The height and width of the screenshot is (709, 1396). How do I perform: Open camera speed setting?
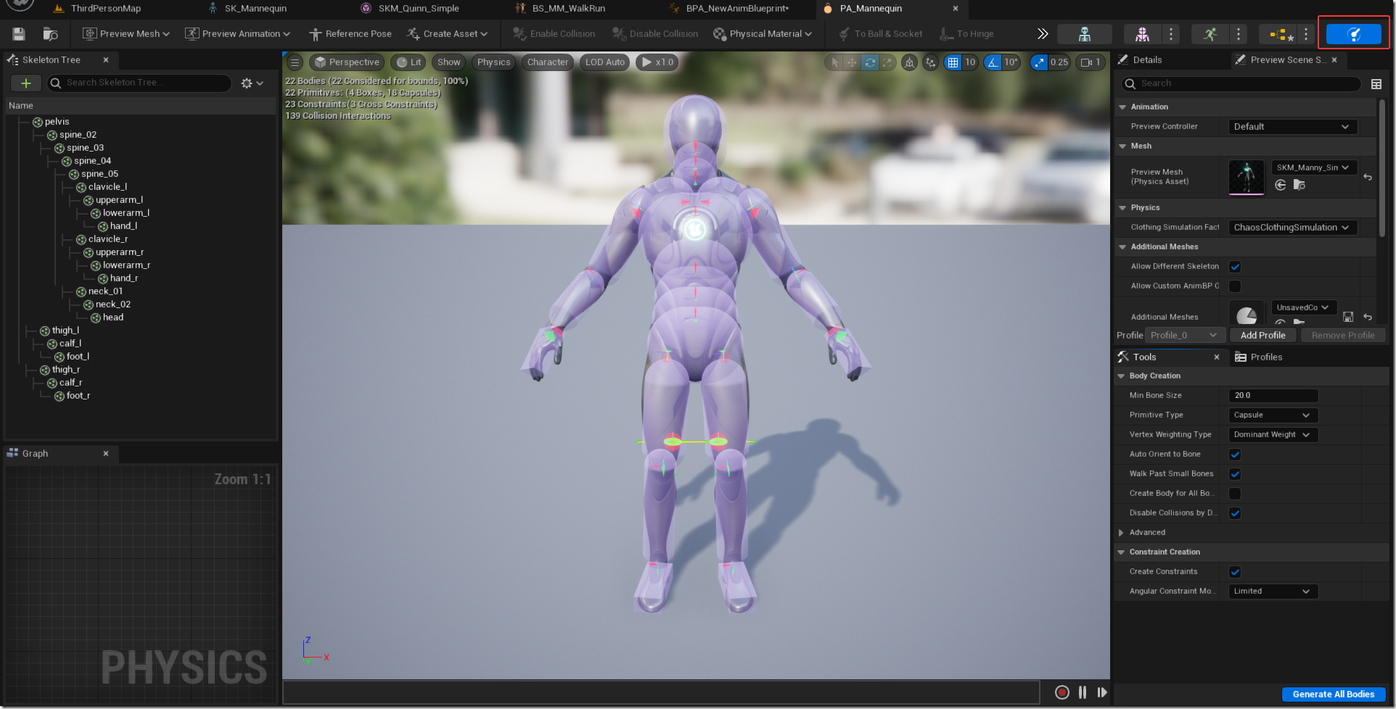point(1091,62)
